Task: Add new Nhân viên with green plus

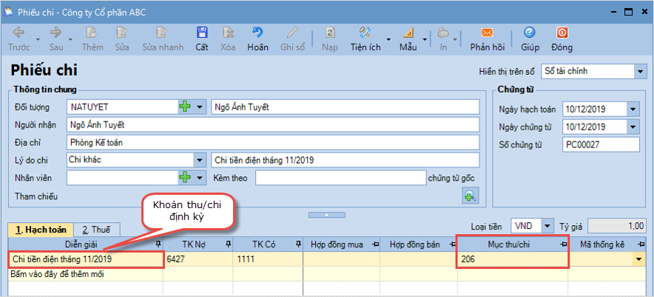Action: 185,178
